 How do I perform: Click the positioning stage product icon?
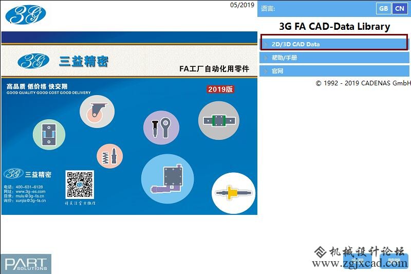coord(167,179)
